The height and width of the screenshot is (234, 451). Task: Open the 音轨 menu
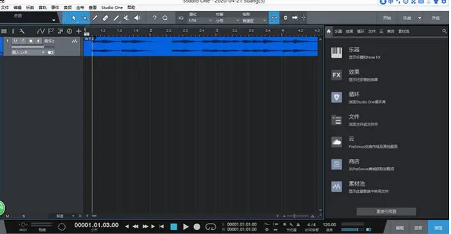point(43,8)
